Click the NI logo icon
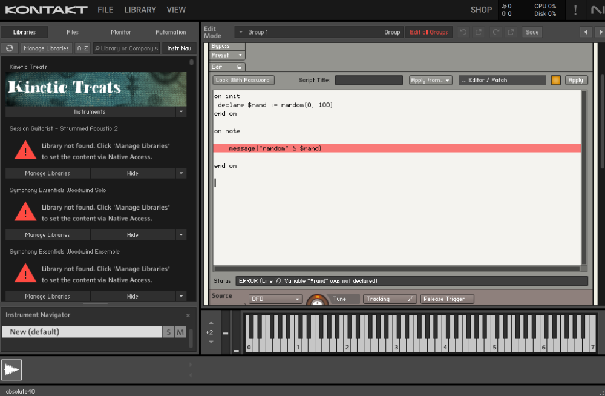This screenshot has width=605, height=396. pyautogui.click(x=597, y=10)
